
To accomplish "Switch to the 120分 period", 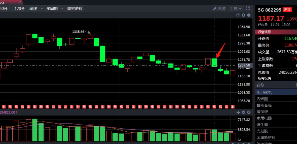I will (20, 9).
